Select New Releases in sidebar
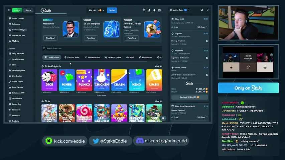The height and width of the screenshot is (160, 285). (16, 59)
